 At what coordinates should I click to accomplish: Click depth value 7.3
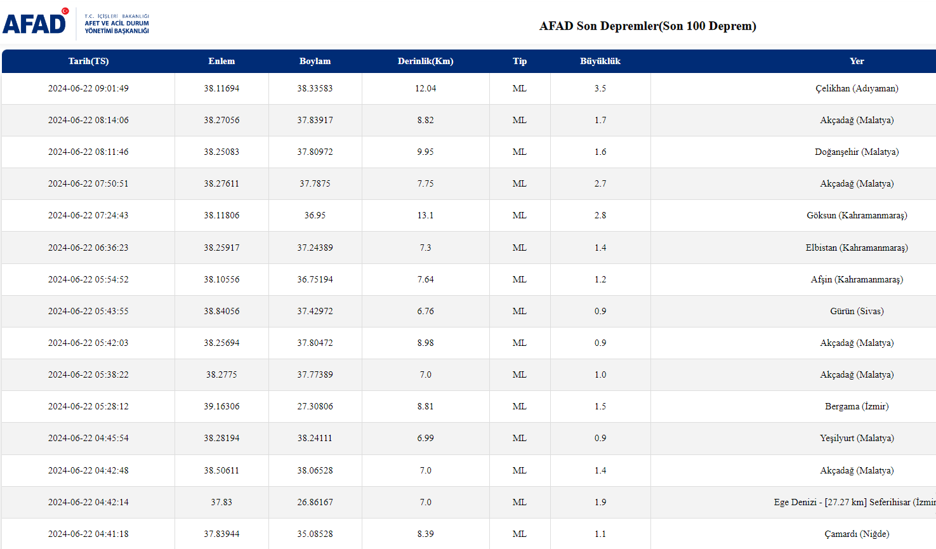[x=425, y=248]
